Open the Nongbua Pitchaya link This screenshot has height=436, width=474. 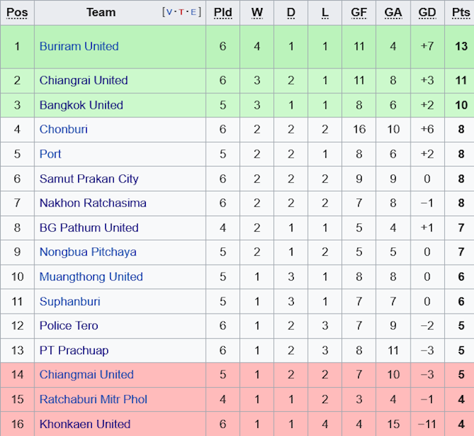pyautogui.click(x=88, y=252)
